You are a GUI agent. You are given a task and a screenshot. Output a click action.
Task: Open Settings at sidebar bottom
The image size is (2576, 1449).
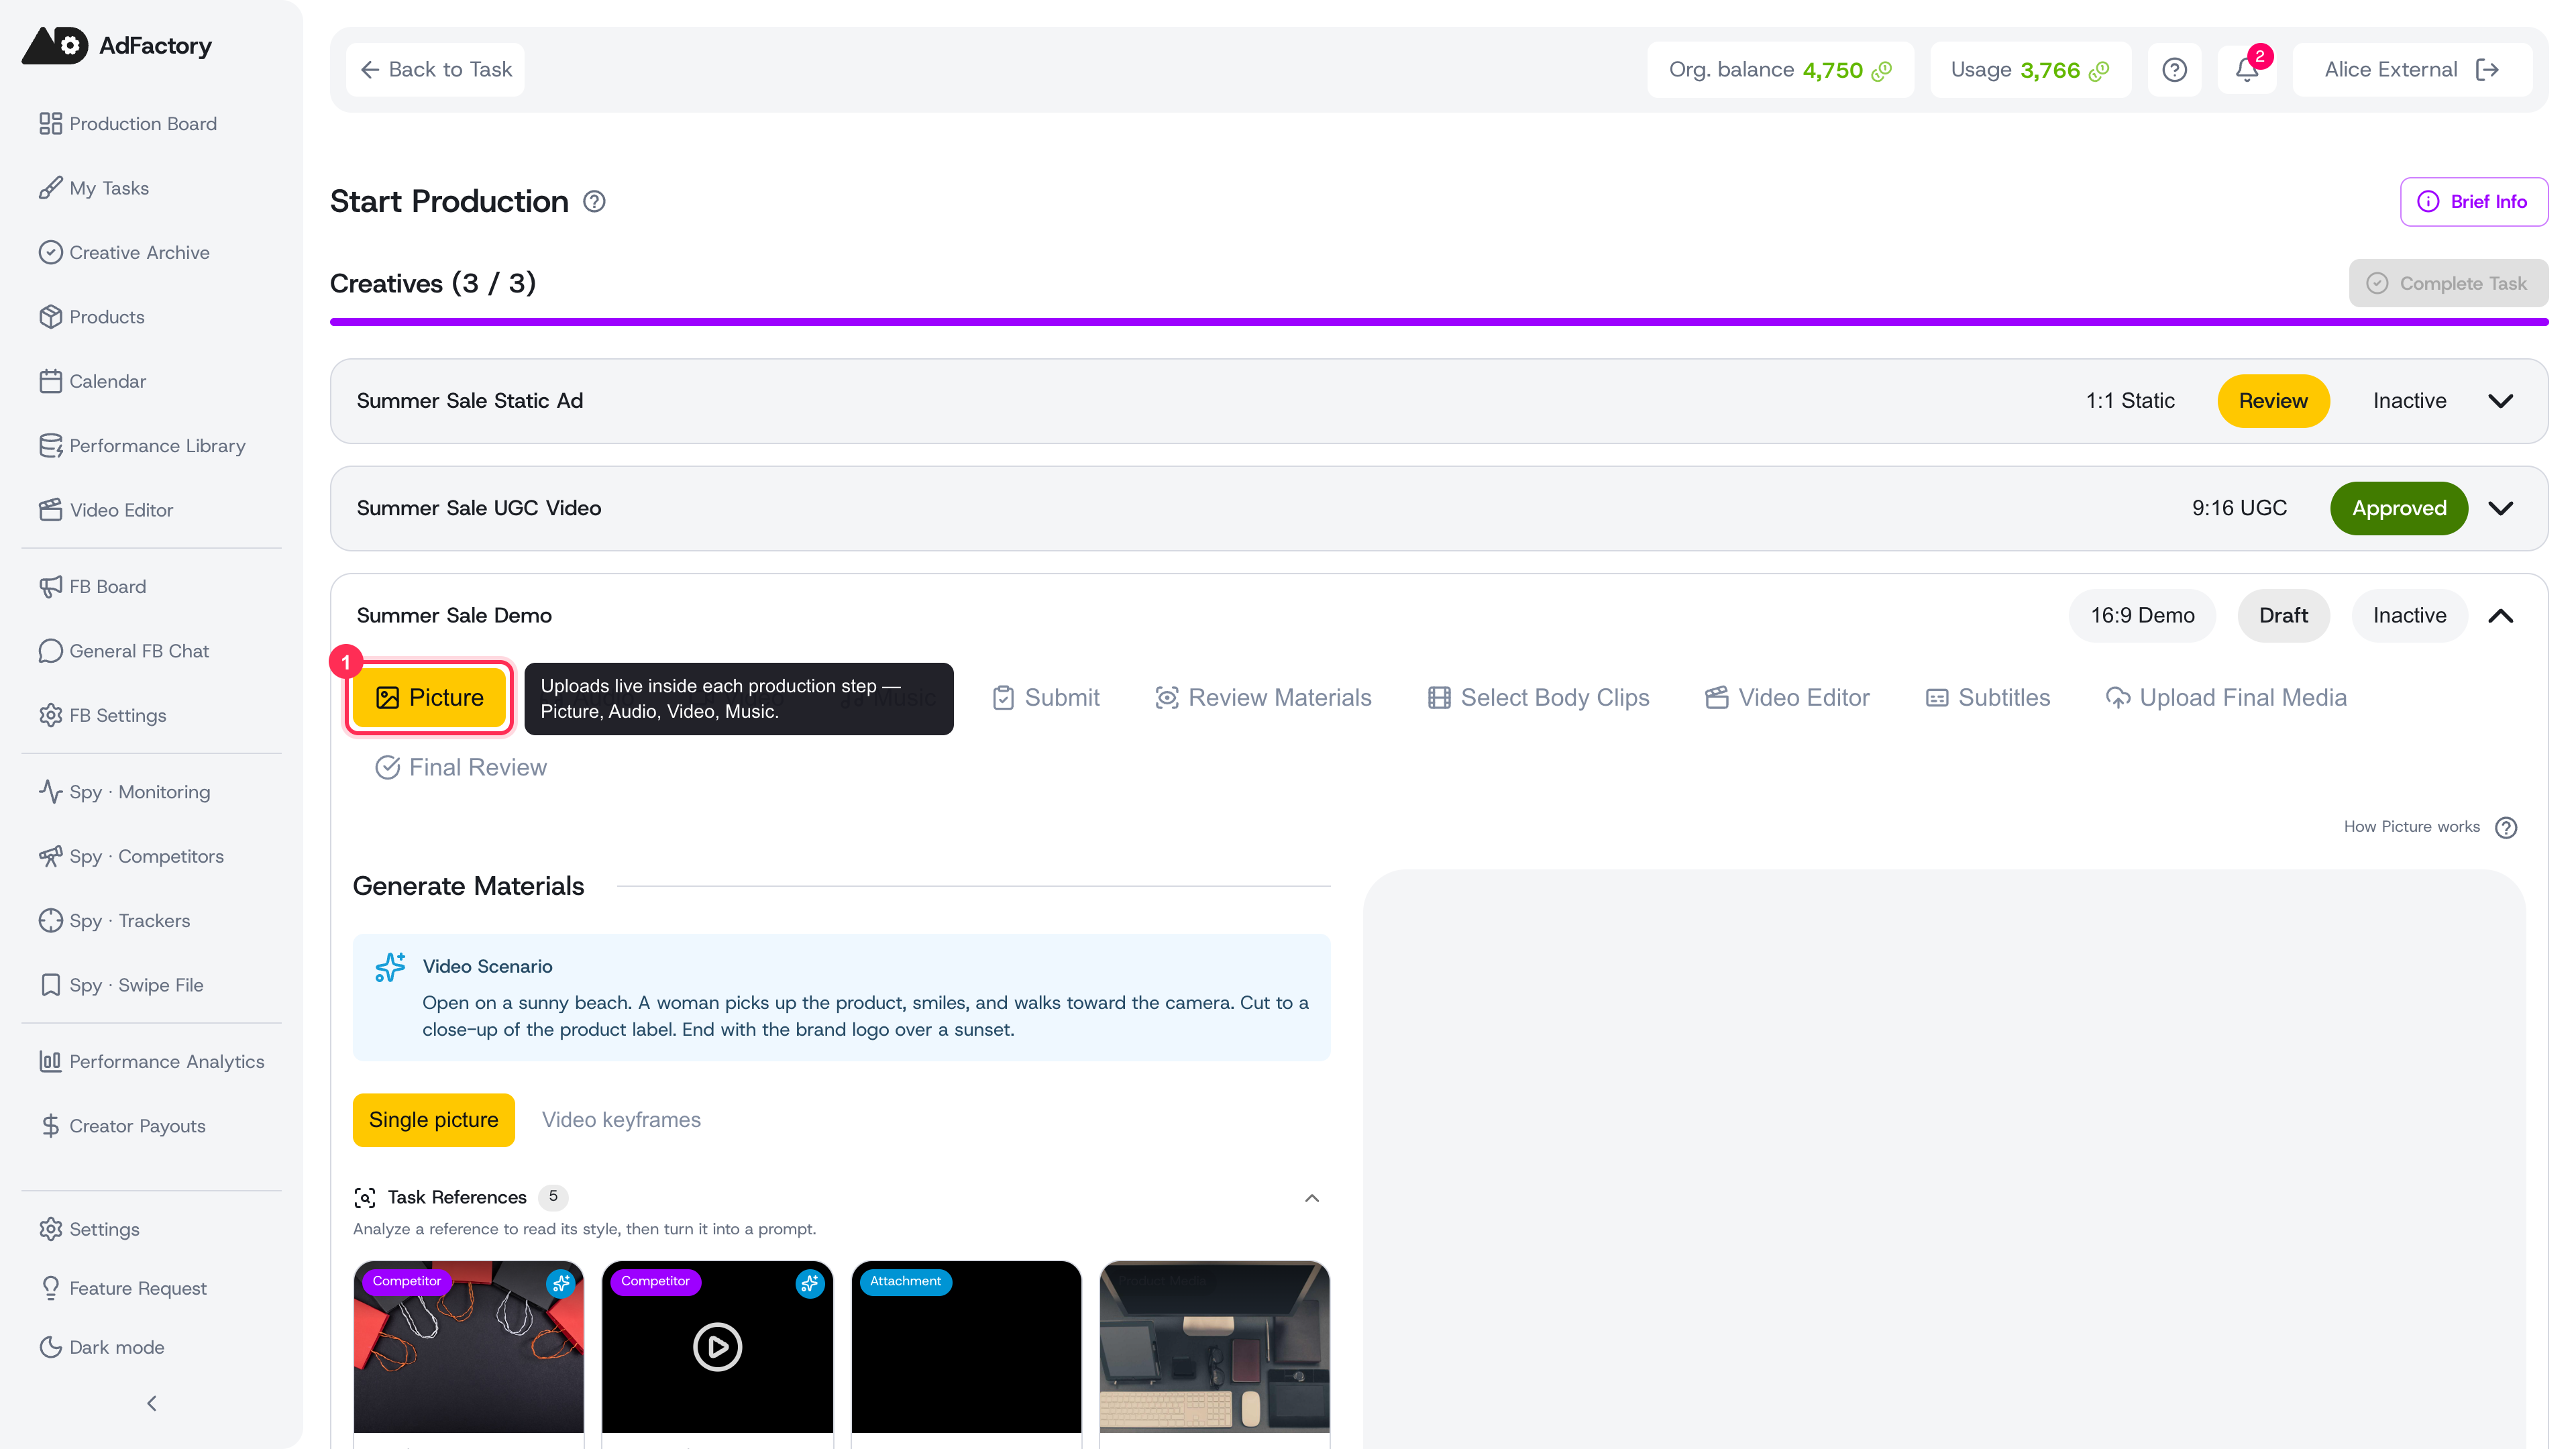(x=89, y=1229)
